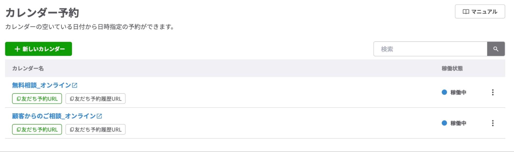The image size is (514, 152).
Task: Copy 友だち予約URL for 無料相談_オンライン
Action: tap(37, 99)
